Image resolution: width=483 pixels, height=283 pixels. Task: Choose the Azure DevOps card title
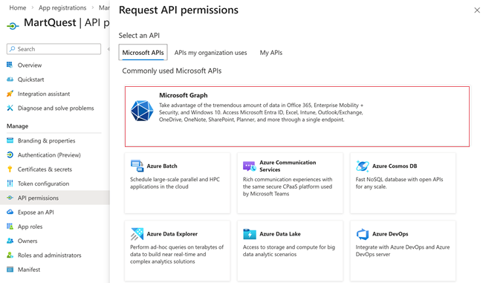pyautogui.click(x=390, y=234)
